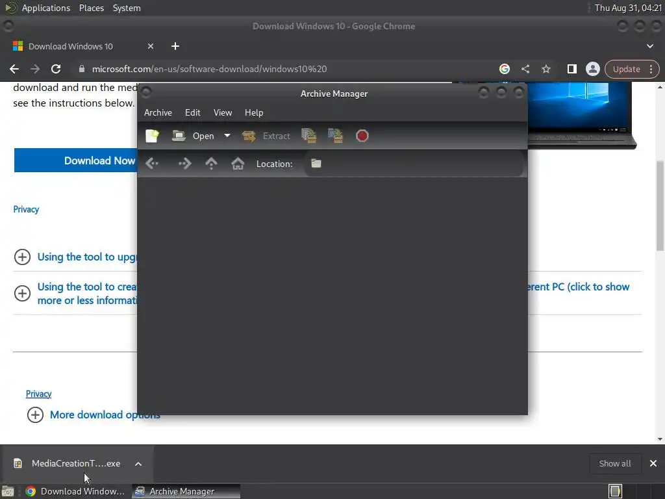Screen dimensions: 665x499
Task: Reload the Download Windows 10 page
Action: (x=56, y=69)
